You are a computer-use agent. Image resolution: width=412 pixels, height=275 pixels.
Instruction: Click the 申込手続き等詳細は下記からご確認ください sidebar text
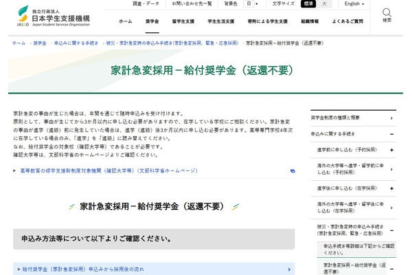tap(359, 249)
